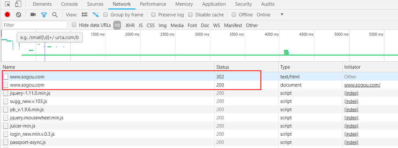Viewport: 398px width, 148px height.
Task: Select the jquery-1.11.0.min.js request
Action: pos(30,93)
